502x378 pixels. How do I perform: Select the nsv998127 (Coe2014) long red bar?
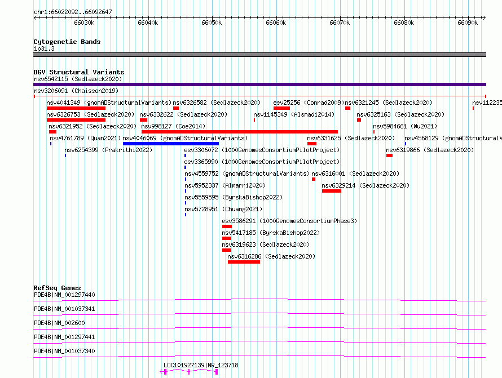[240, 132]
